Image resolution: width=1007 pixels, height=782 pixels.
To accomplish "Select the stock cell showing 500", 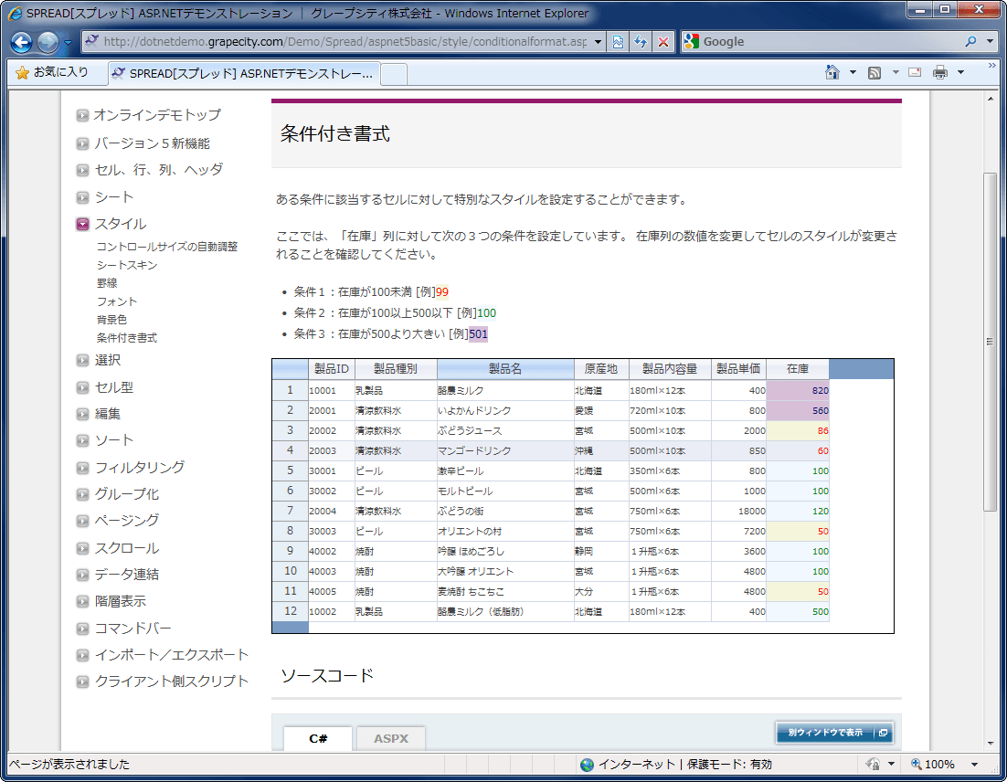I will click(x=798, y=612).
